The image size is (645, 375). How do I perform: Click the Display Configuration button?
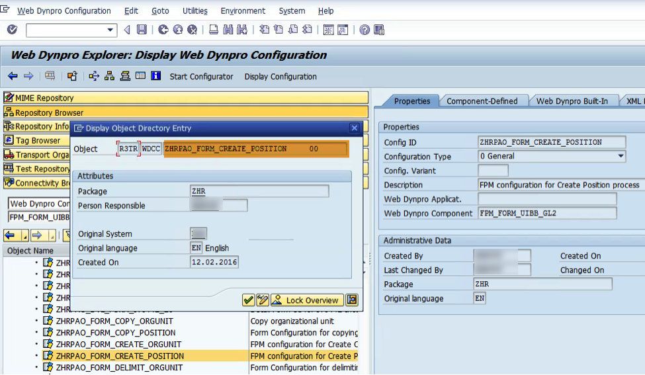coord(280,77)
